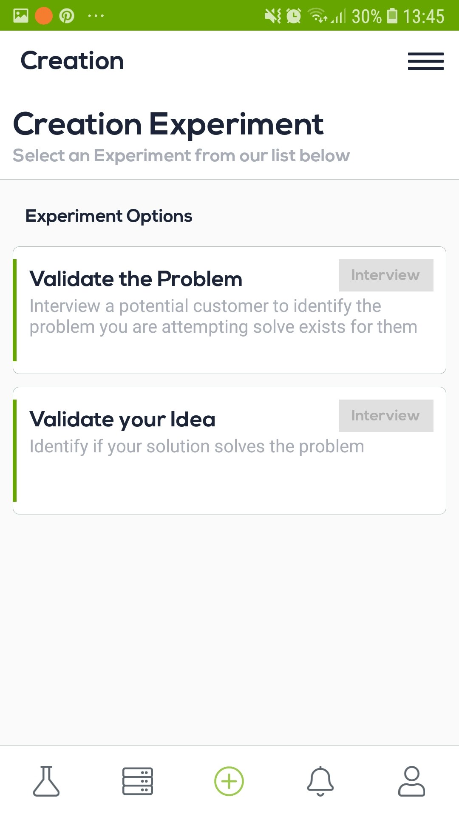The image size is (459, 817).
Task: Tap the green plus button to create new
Action: coord(229,781)
